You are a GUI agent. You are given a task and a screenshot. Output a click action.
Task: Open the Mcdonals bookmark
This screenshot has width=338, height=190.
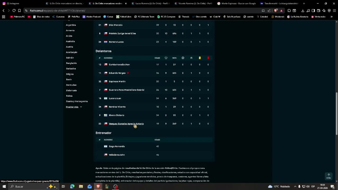[278, 17]
